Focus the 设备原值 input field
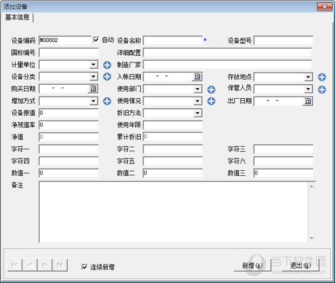335x283 pixels. click(69, 113)
